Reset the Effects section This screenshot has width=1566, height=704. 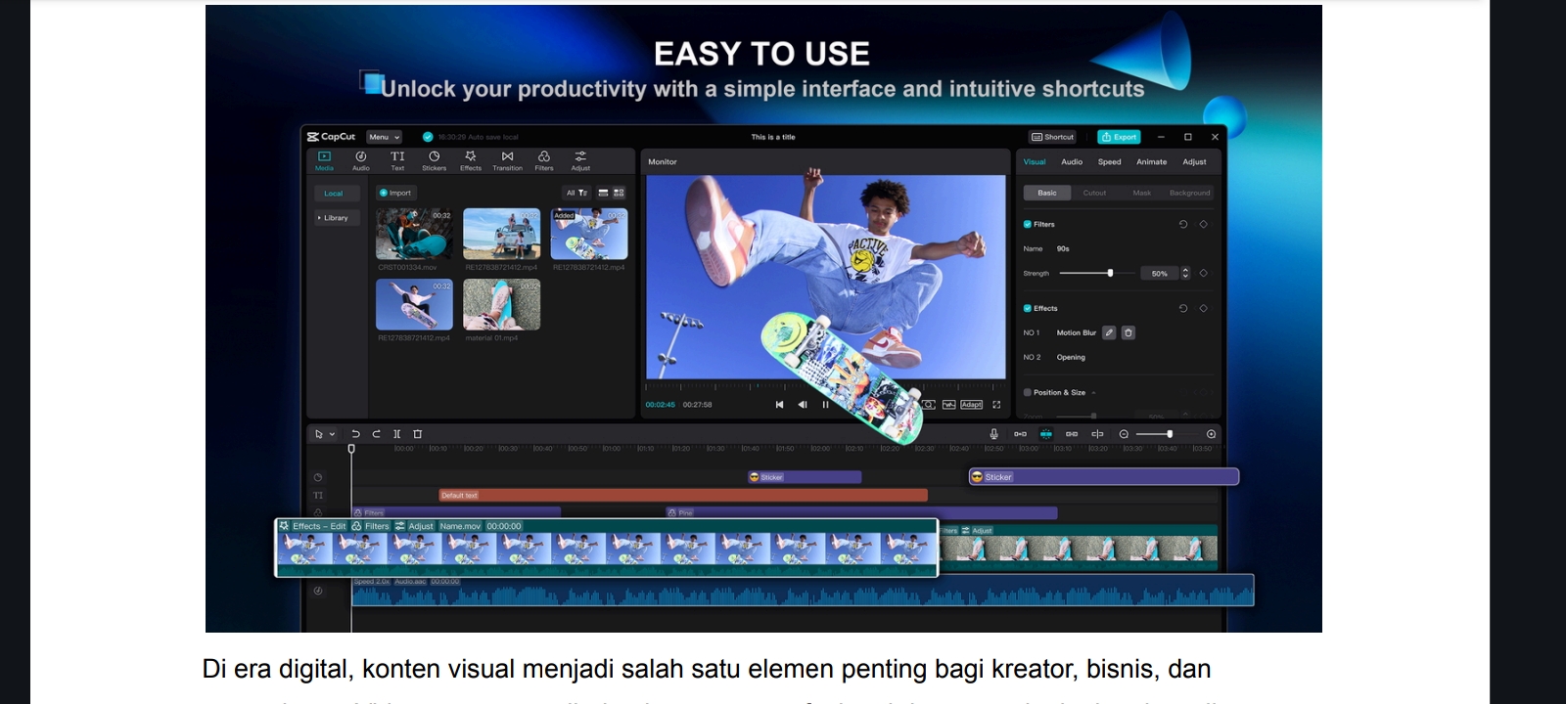[x=1183, y=308]
